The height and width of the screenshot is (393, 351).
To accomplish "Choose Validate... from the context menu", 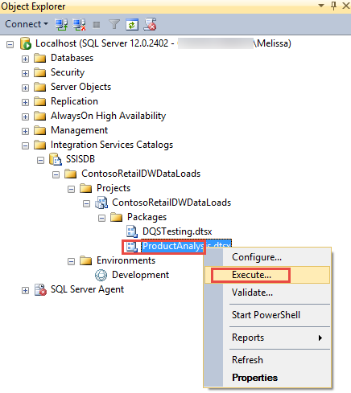I will [267, 293].
